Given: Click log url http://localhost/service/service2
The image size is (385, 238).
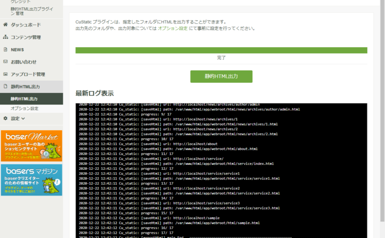Looking at the screenshot, I should pos(206,189).
